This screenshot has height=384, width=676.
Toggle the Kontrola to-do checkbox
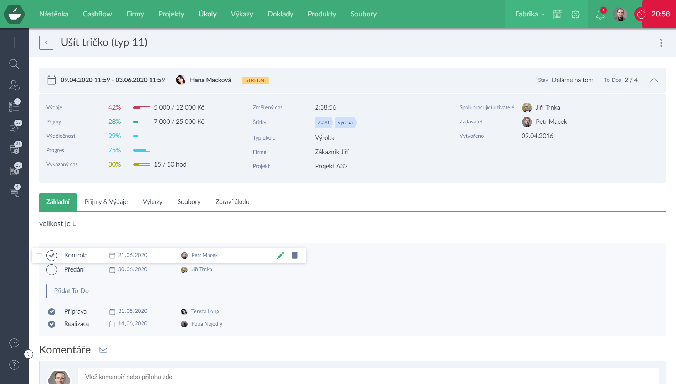point(52,255)
